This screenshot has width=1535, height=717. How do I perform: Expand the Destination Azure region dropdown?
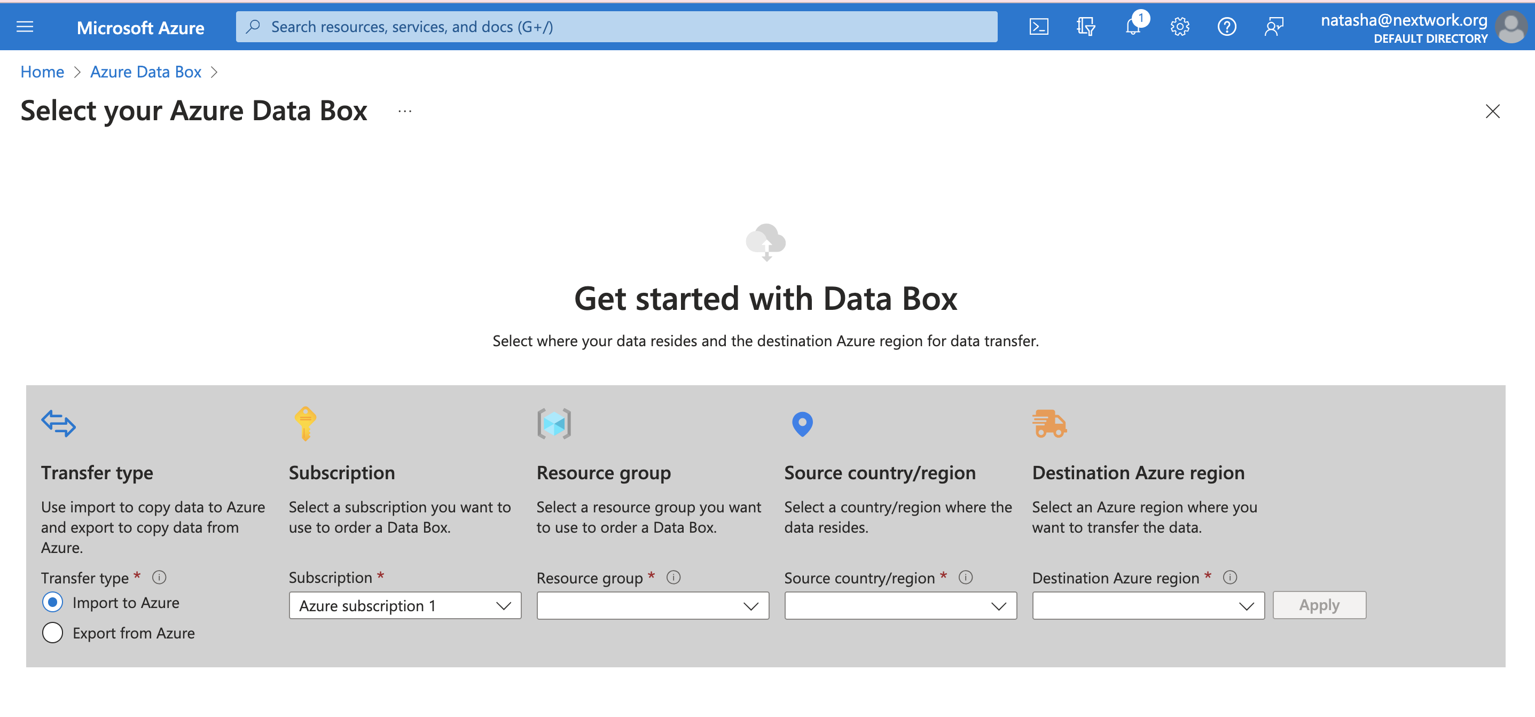point(1148,605)
